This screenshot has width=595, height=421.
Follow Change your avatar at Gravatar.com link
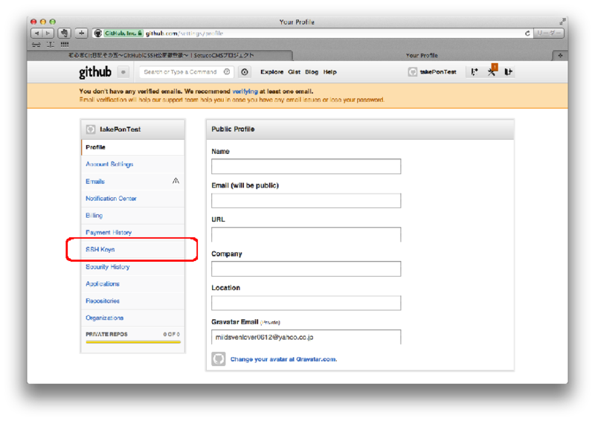[283, 359]
